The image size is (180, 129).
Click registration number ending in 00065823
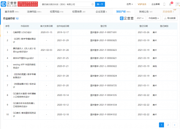point(103,50)
